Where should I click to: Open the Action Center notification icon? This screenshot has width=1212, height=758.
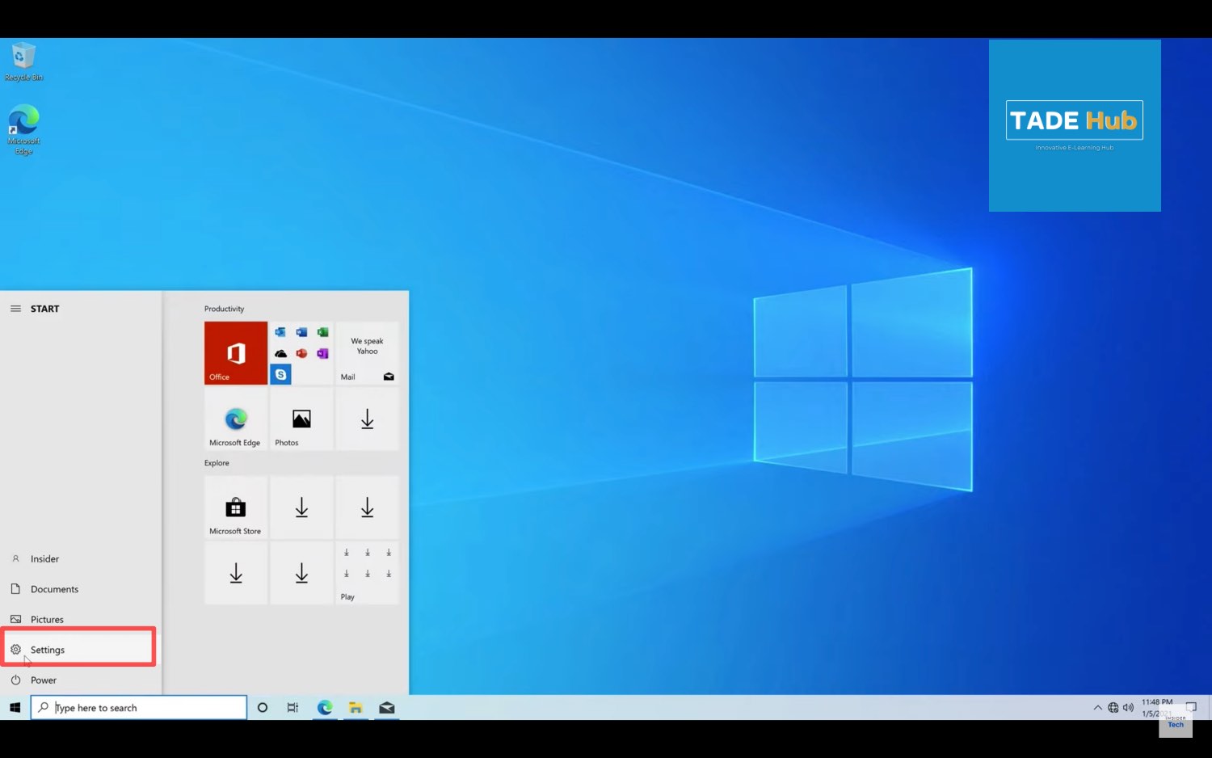coord(1191,707)
